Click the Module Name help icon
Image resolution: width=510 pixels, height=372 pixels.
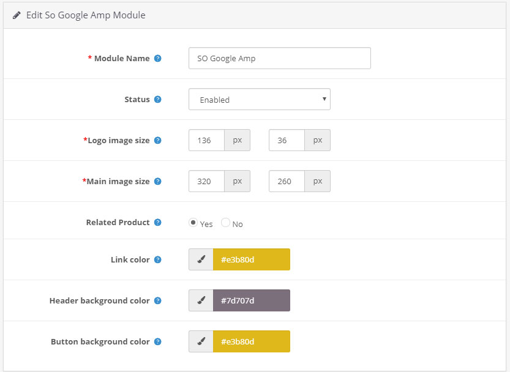pos(158,59)
